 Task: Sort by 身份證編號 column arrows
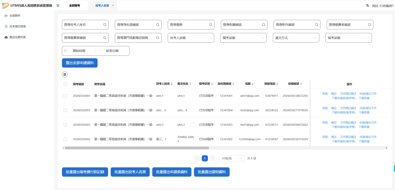pos(234,84)
